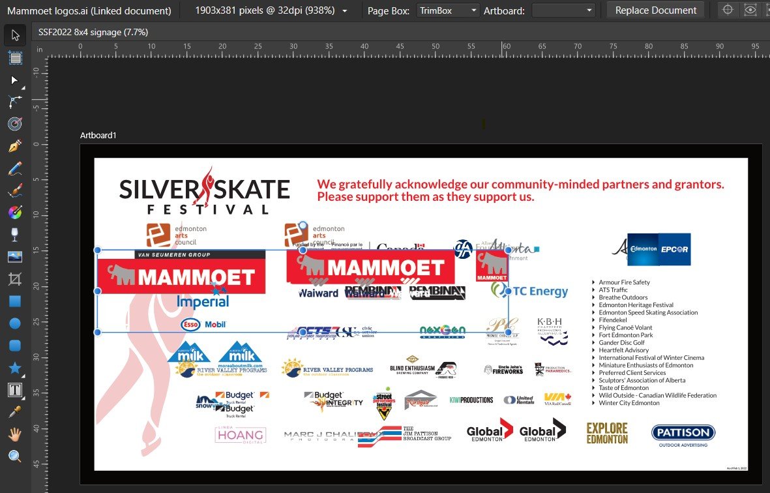Viewport: 770px width, 493px height.
Task: Click 'Gander Disc Golf' list entry
Action: pos(622,343)
